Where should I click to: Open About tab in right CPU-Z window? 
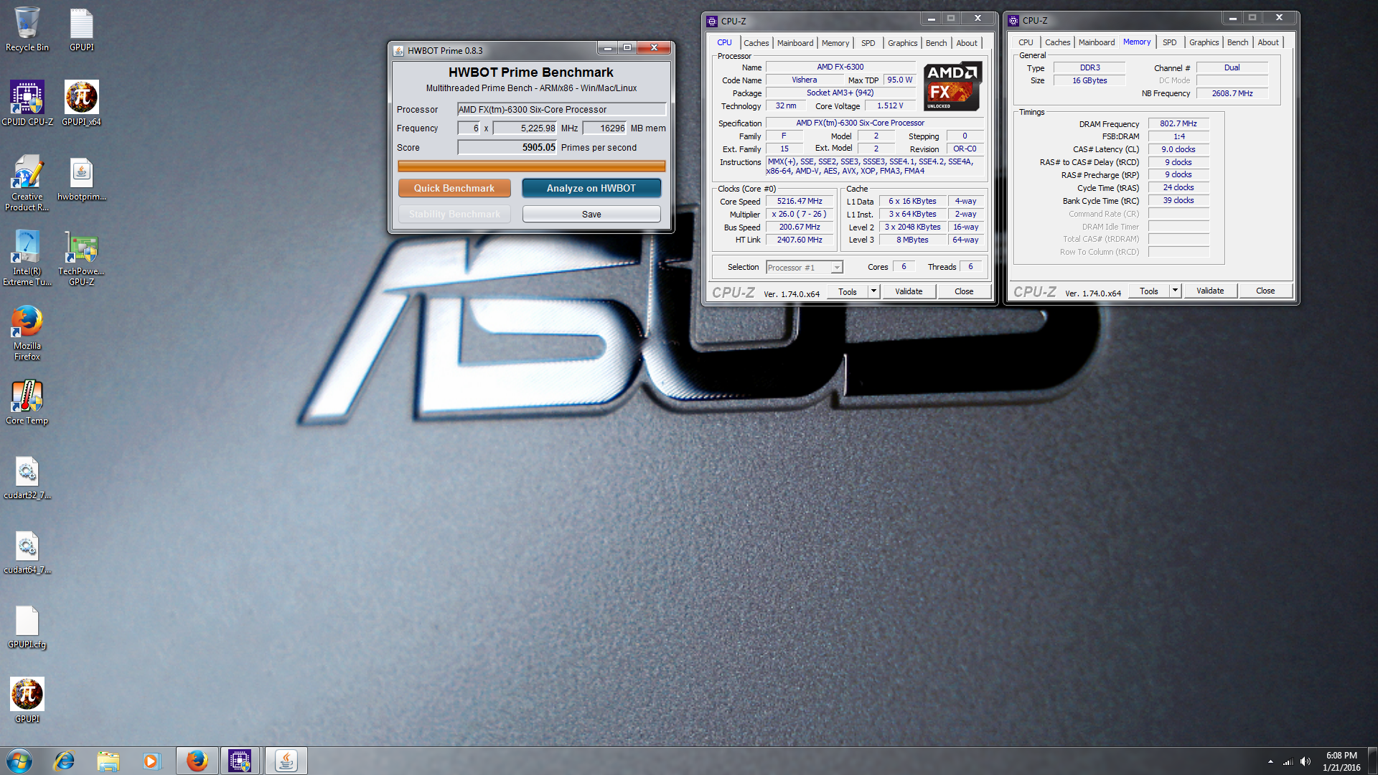coord(1268,42)
